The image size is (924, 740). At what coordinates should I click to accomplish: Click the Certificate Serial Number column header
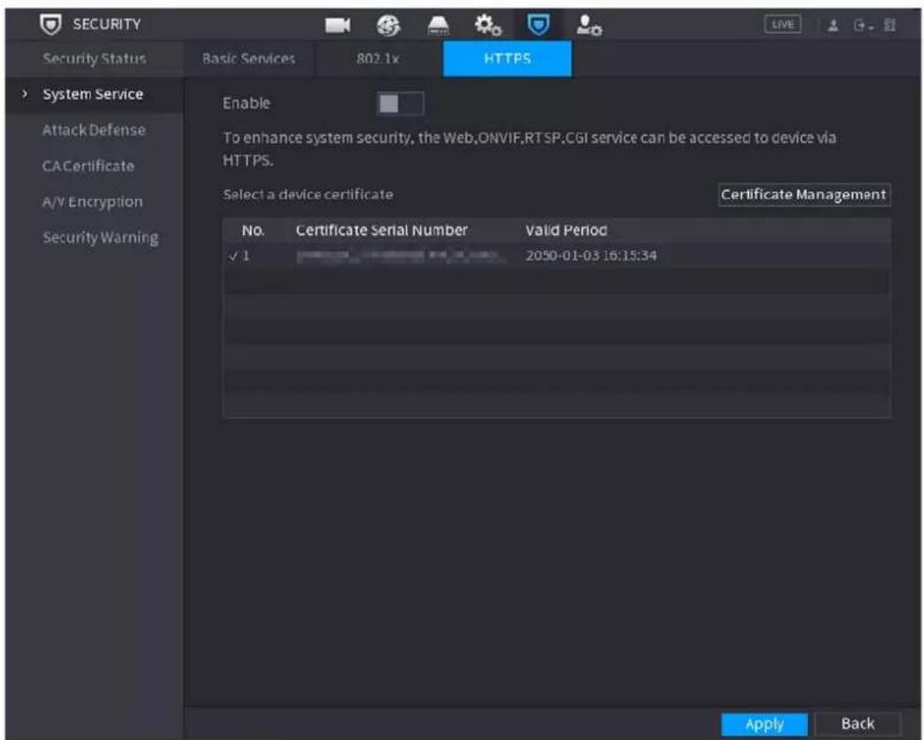point(381,231)
